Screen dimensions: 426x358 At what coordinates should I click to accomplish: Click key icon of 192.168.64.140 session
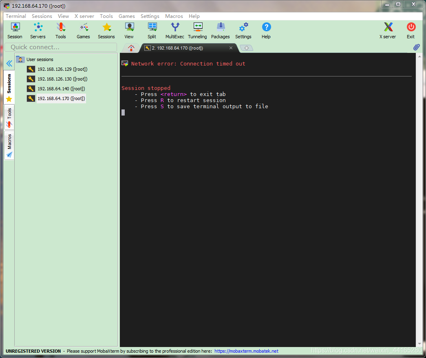(31, 89)
